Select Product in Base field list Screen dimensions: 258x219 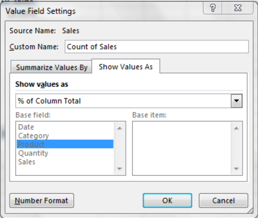65,144
